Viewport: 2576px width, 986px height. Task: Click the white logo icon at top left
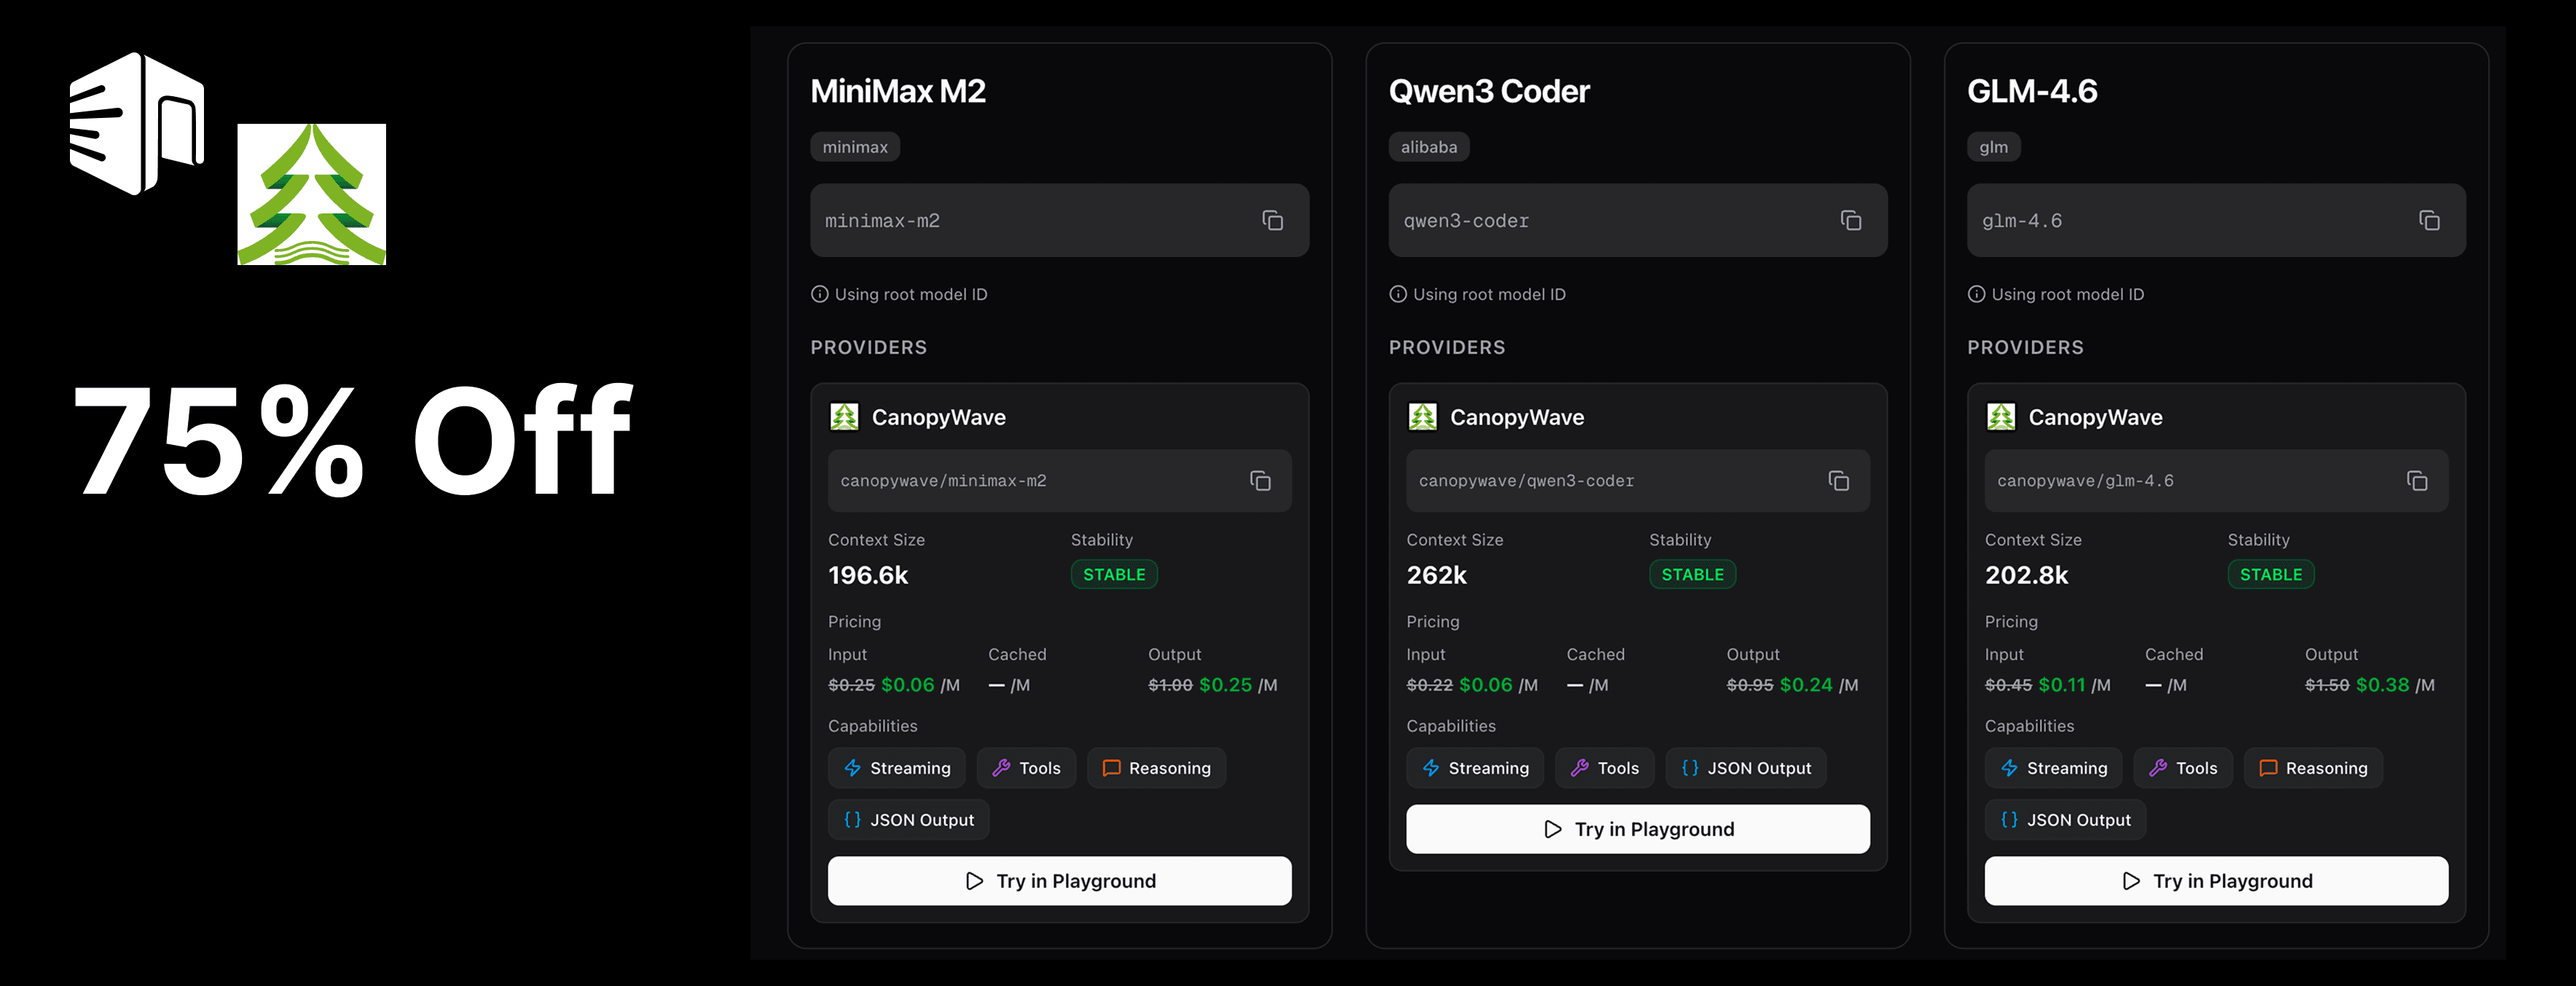137,123
